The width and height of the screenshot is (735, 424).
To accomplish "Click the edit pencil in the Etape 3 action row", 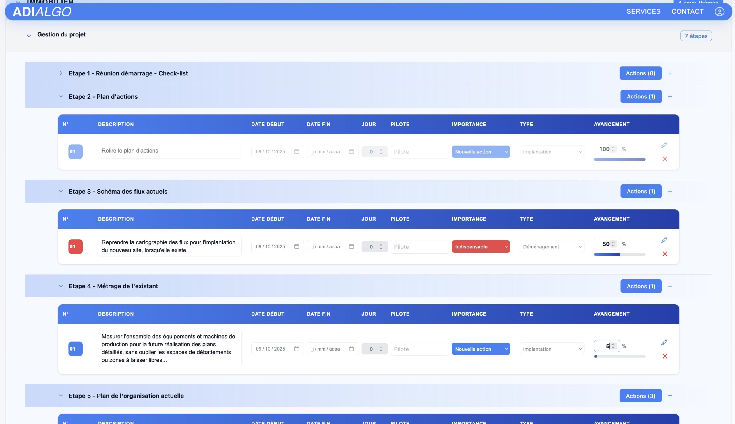I will pyautogui.click(x=664, y=240).
